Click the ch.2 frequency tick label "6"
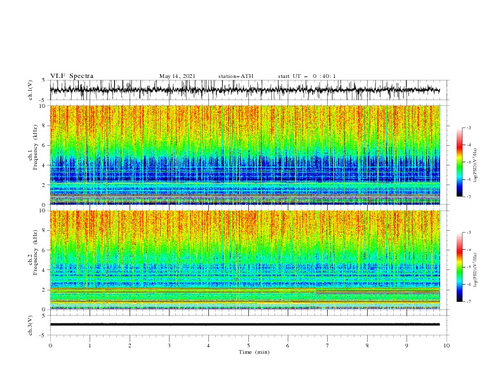Image resolution: width=503 pixels, height=388 pixels. pyautogui.click(x=45, y=250)
